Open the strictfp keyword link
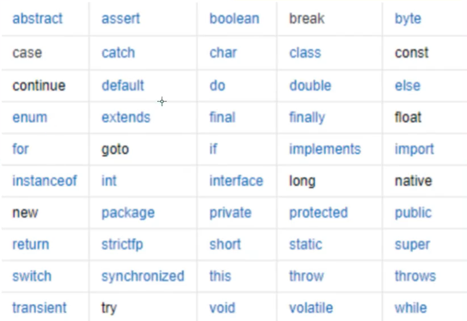This screenshot has width=467, height=321. 123,245
